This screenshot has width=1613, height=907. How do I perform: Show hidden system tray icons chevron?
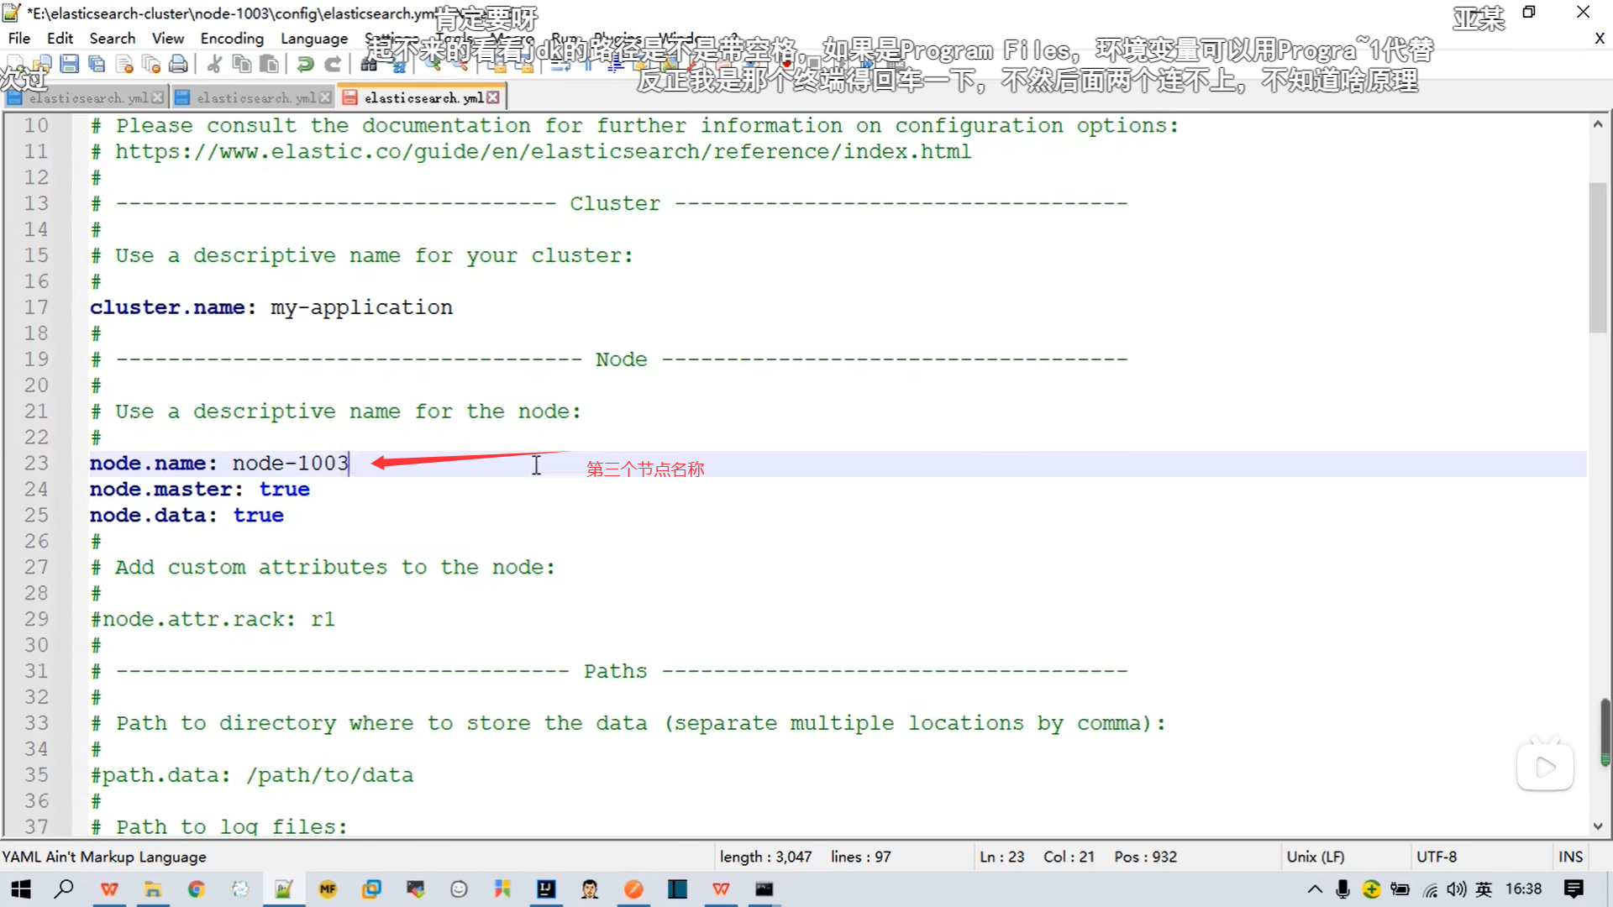[x=1315, y=889]
